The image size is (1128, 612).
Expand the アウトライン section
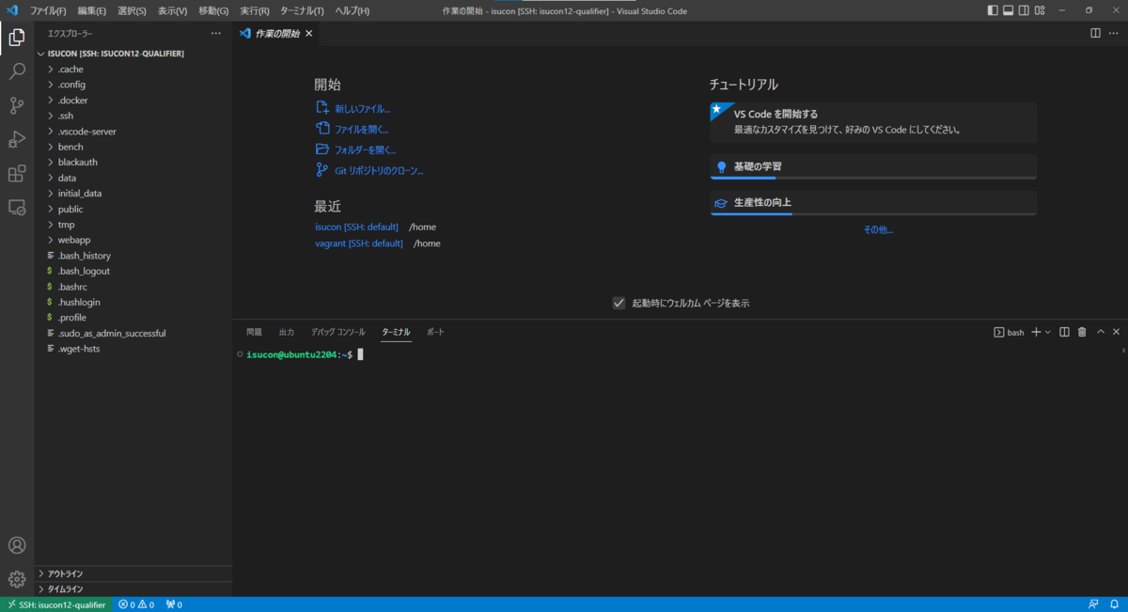(x=133, y=573)
